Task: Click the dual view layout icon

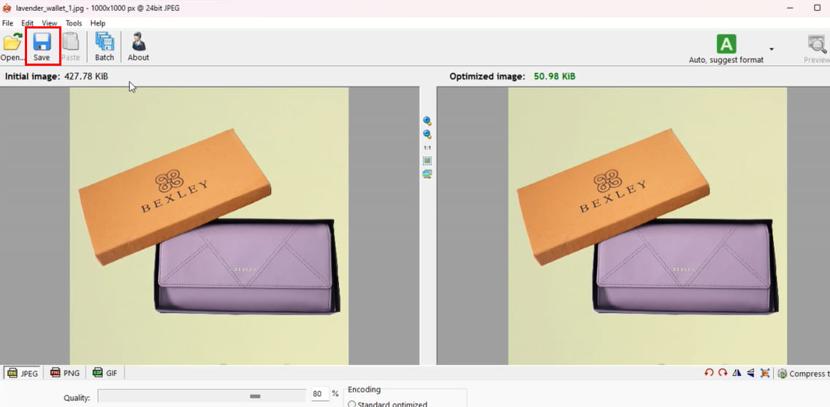Action: (427, 174)
